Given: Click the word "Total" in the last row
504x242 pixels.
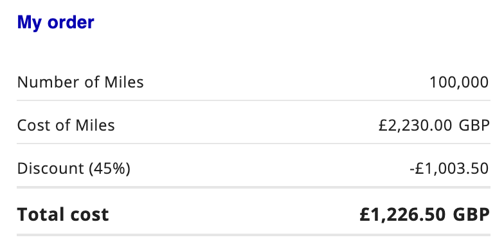Looking at the screenshot, I should coord(39,214).
